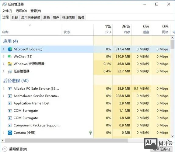
Task: Expand Alibaba PC Safe Service entry
Action: (x=4, y=88)
